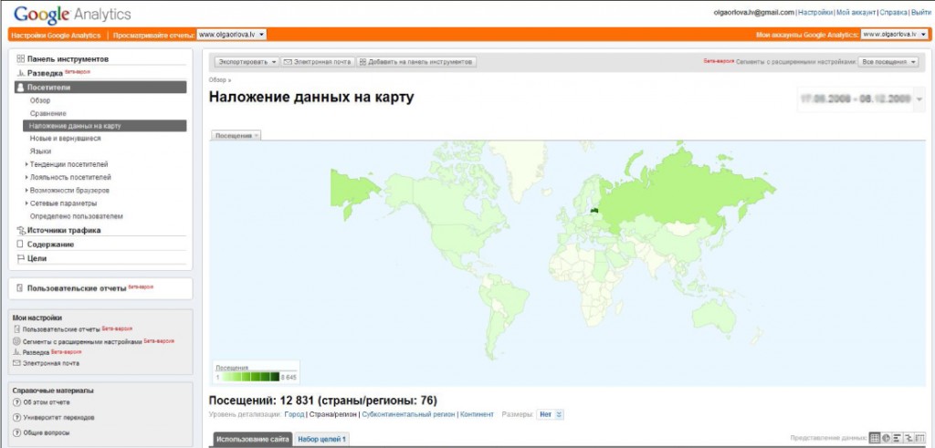
Task: Open the Экспортировать dropdown
Action: (247, 62)
